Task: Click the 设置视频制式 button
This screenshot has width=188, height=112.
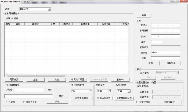Action: [81, 98]
